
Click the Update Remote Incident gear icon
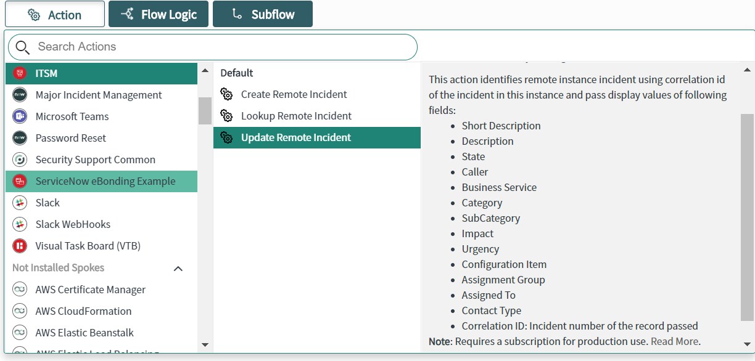pyautogui.click(x=226, y=137)
